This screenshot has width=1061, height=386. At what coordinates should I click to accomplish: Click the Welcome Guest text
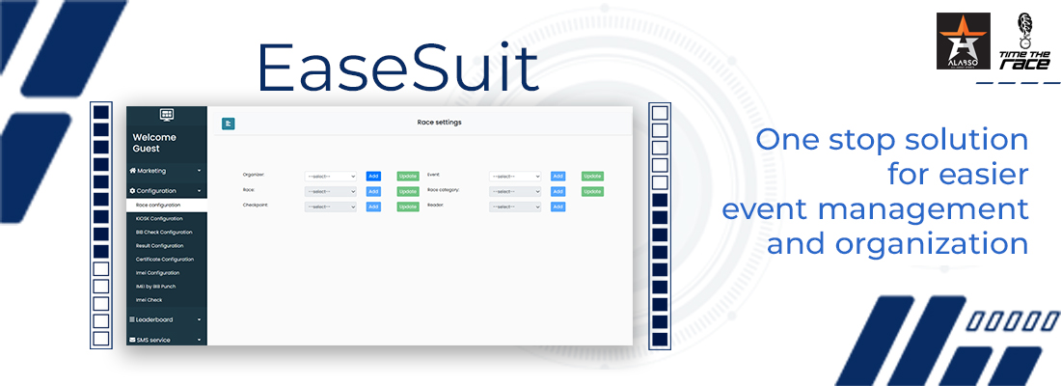click(x=154, y=143)
